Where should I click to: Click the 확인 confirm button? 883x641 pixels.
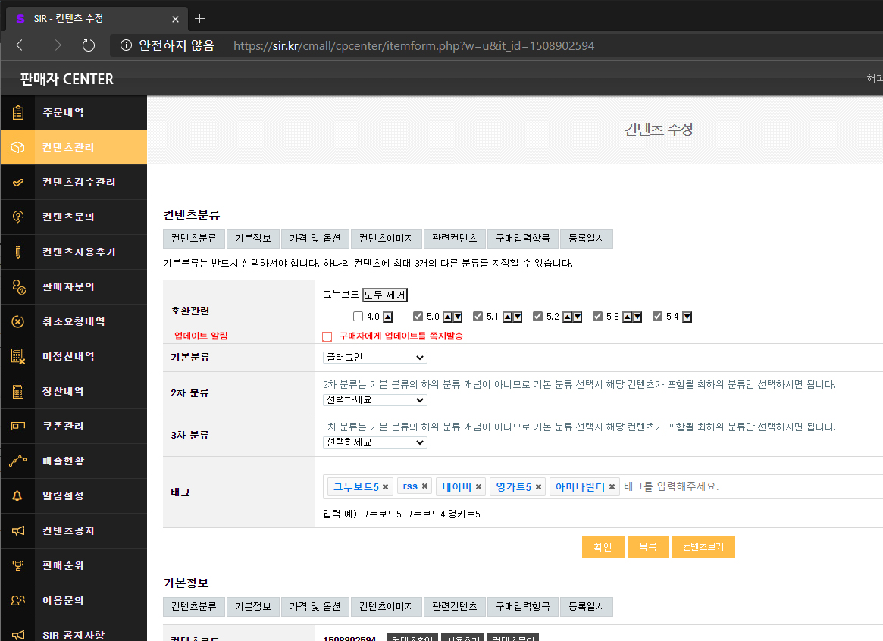point(603,547)
